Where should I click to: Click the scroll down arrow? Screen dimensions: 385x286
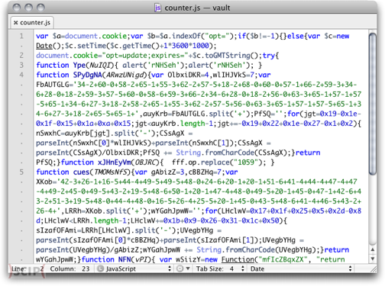tap(373, 259)
